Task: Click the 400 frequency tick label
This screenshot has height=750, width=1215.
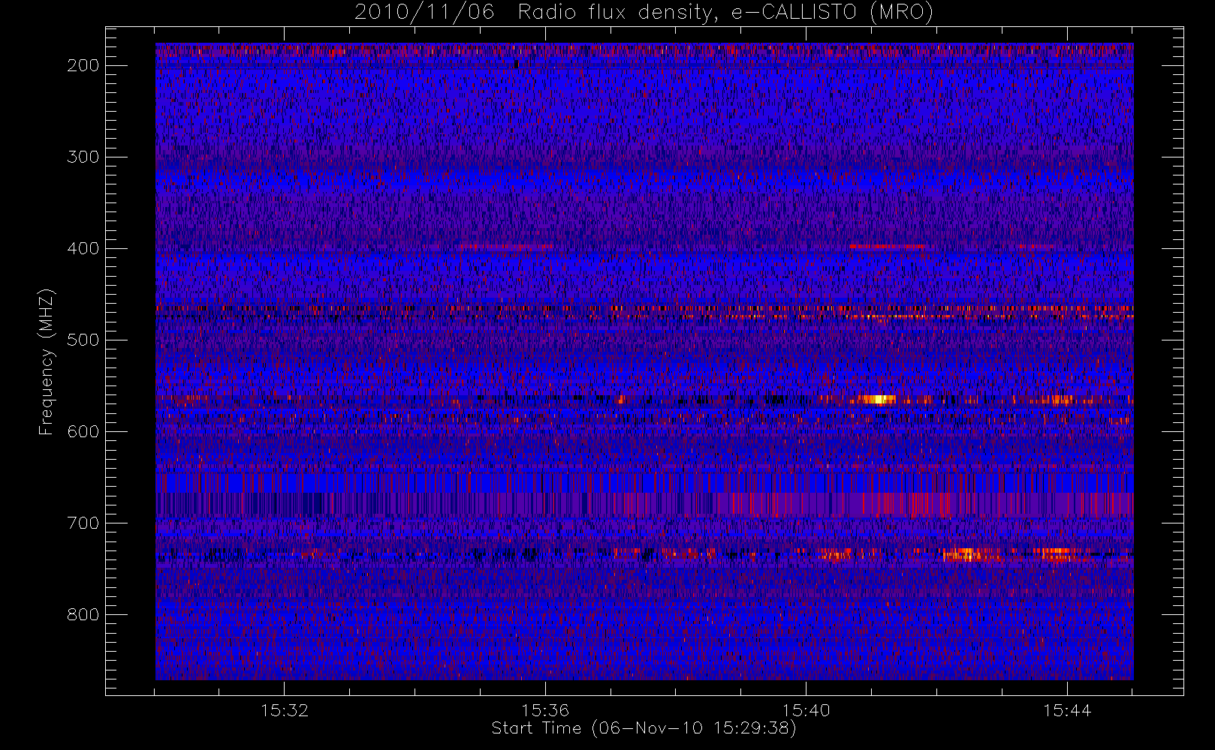Action: [83, 248]
